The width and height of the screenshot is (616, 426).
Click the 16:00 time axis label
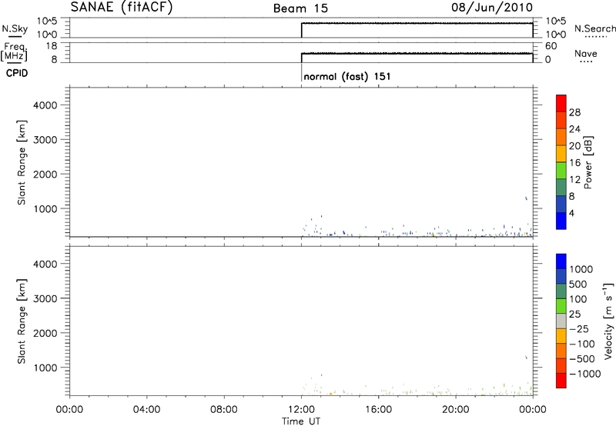tap(378, 410)
